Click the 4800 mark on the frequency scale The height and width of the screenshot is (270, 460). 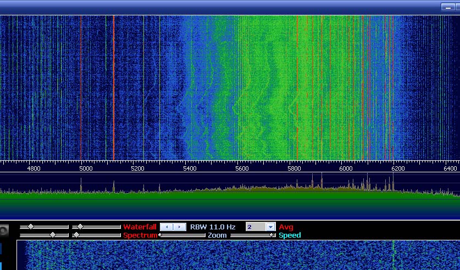pos(34,168)
